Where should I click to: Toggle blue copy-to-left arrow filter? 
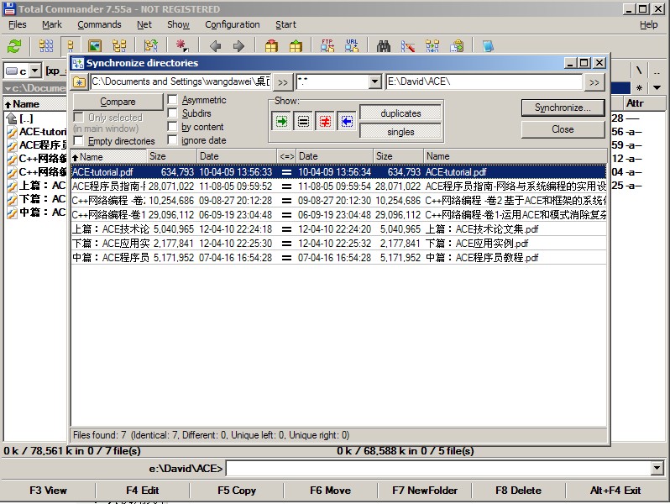346,122
